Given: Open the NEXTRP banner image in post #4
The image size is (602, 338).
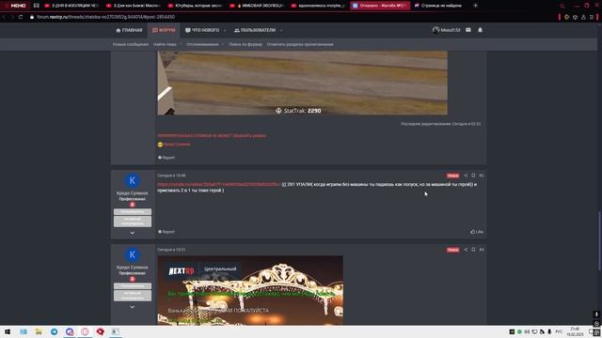Looking at the screenshot, I should point(250,290).
